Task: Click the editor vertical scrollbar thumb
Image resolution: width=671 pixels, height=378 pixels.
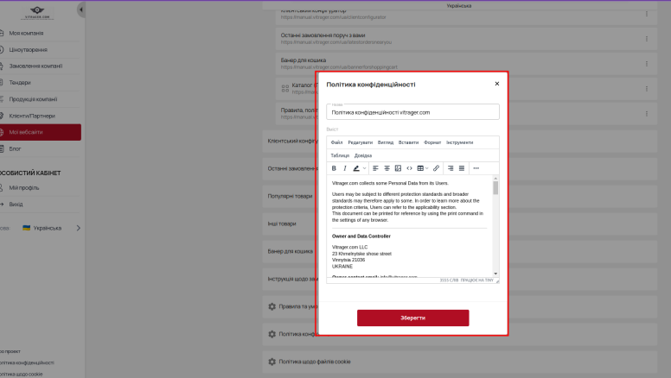Action: click(495, 188)
